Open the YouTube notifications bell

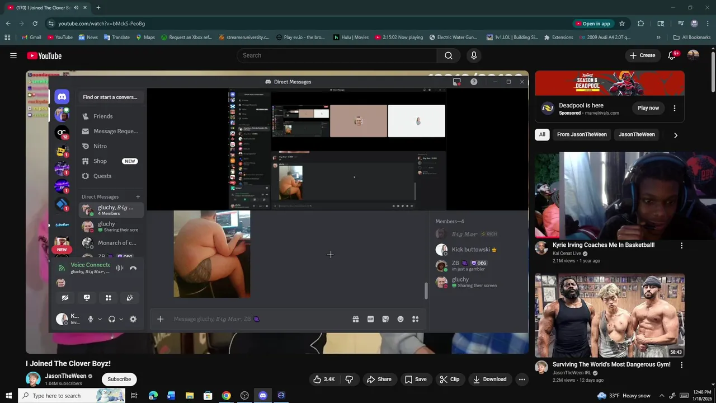tap(672, 55)
